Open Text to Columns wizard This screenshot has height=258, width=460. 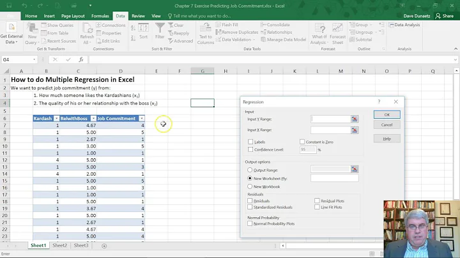(205, 34)
